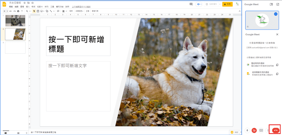The width and height of the screenshot is (282, 135).
Task: Check the cloud save status icon
Action: pyautogui.click(x=32, y=3)
